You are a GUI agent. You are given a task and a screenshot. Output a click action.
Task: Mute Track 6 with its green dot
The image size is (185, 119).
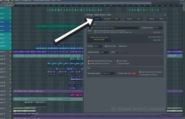10,30
